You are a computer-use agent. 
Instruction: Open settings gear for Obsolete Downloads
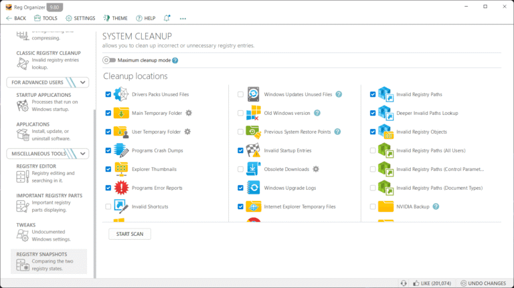coord(316,169)
